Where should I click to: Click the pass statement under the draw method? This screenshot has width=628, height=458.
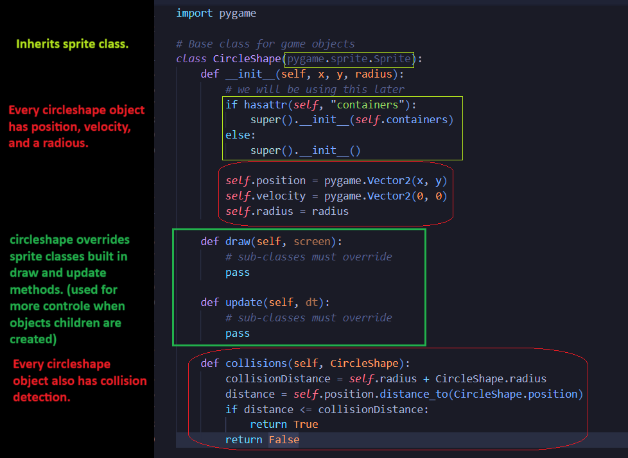click(238, 272)
